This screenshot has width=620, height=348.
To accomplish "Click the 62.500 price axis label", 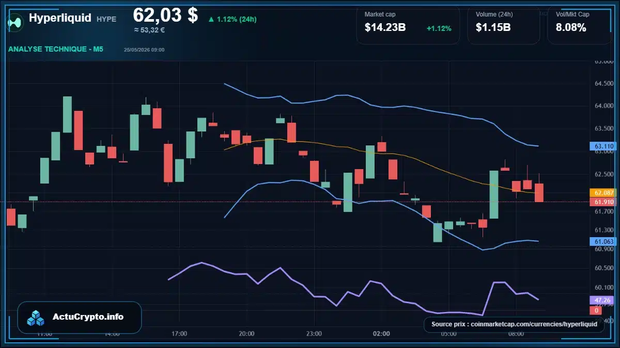I will pyautogui.click(x=604, y=174).
